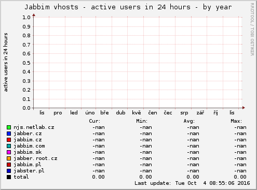Click the 1.0 y-axis label
Viewport: 257px width, 190px height.
(26, 17)
